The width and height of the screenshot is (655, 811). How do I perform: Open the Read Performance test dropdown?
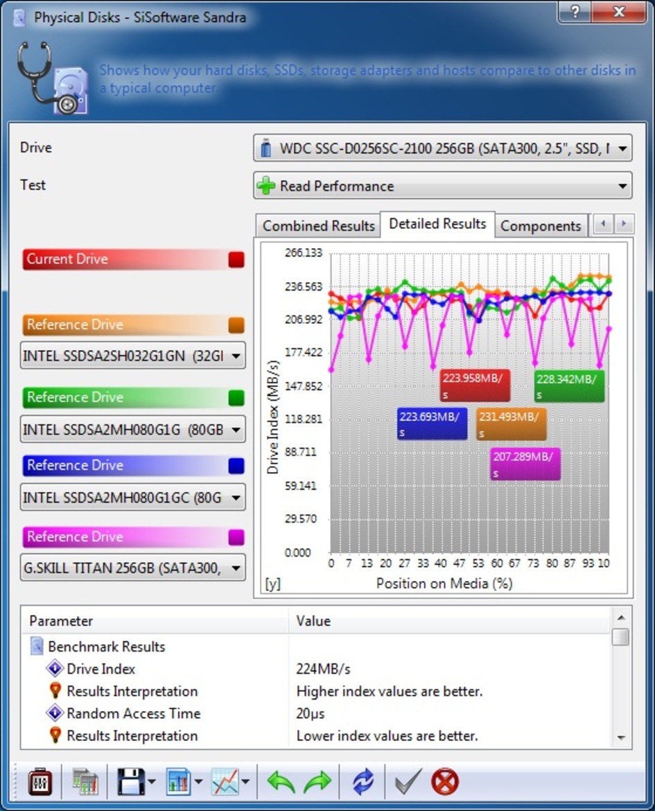pyautogui.click(x=443, y=186)
